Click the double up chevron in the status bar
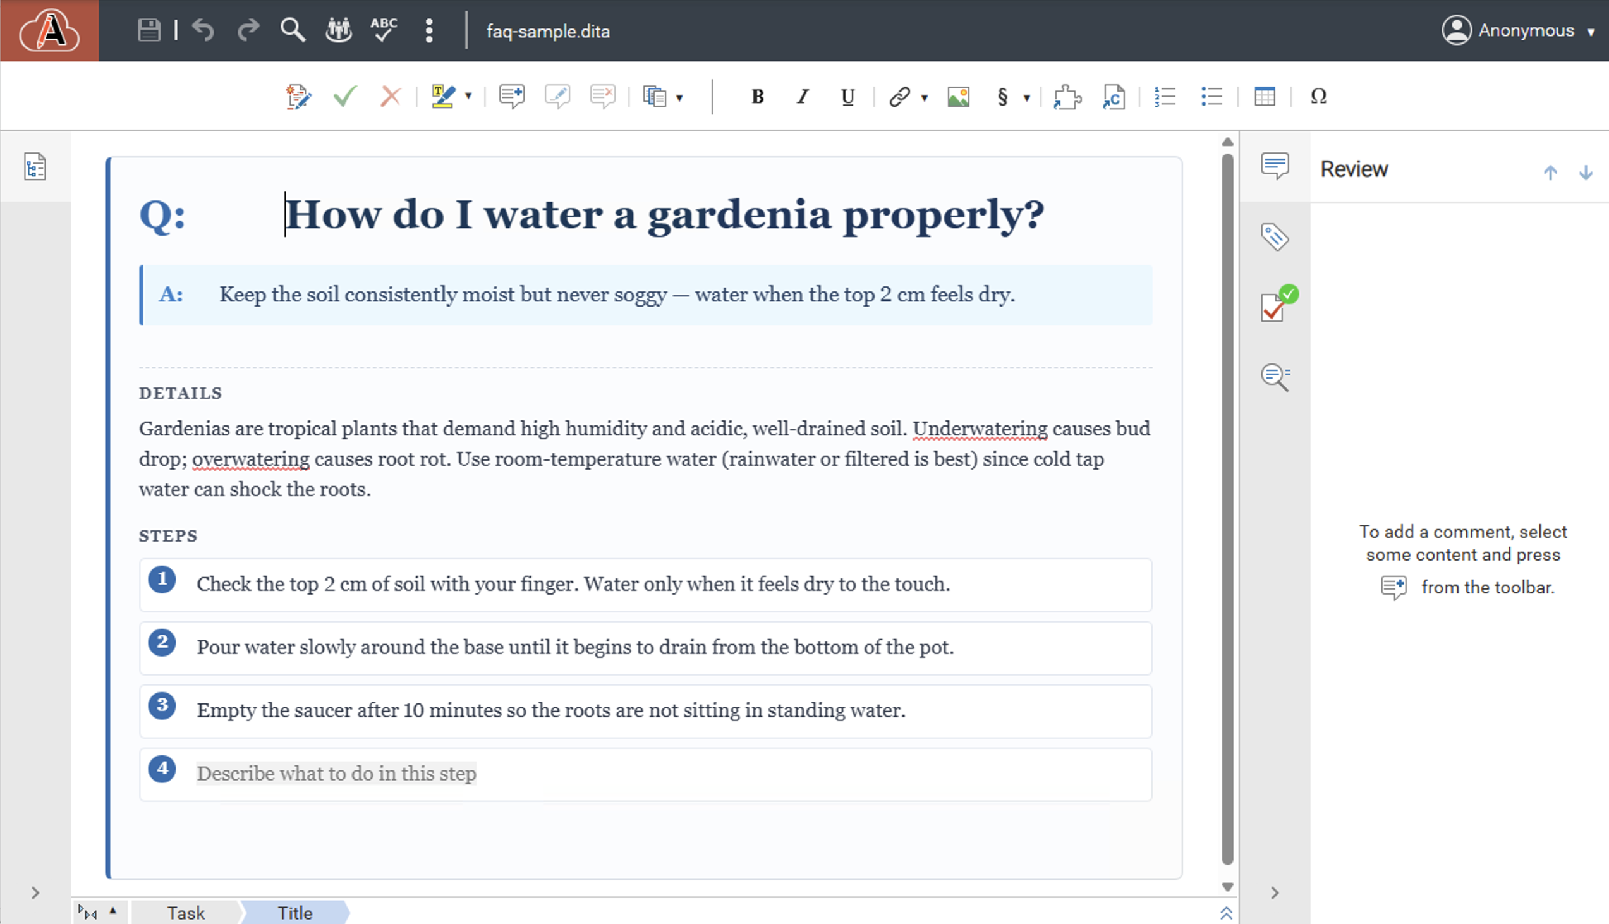 1227,913
